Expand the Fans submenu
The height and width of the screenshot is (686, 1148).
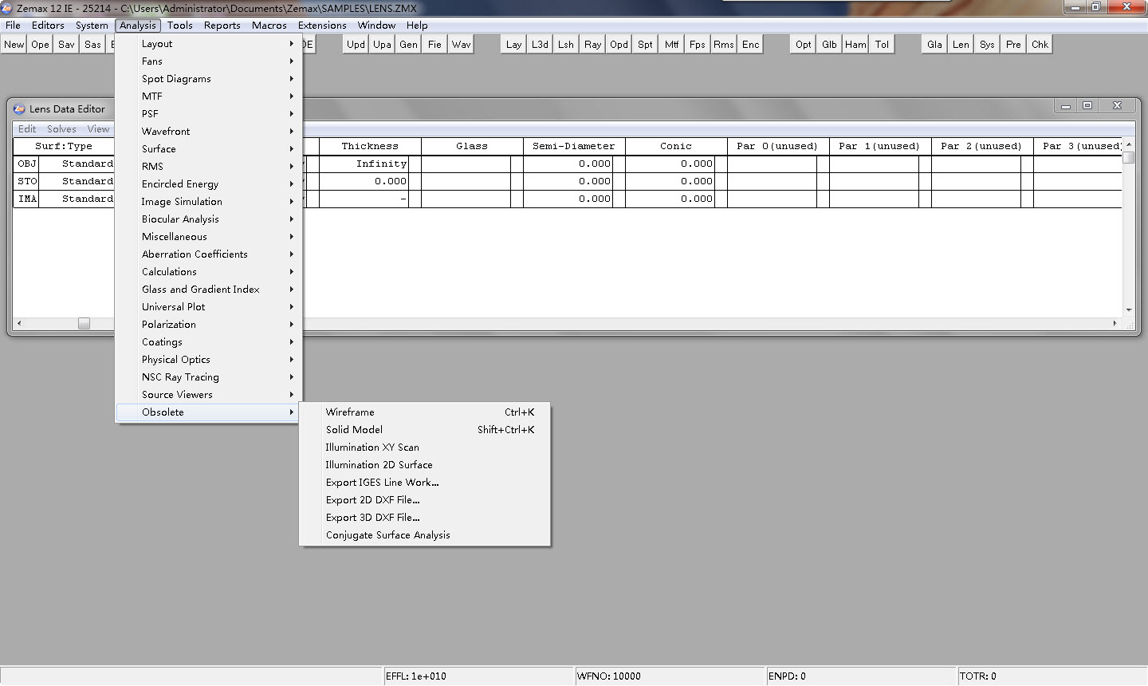point(207,61)
